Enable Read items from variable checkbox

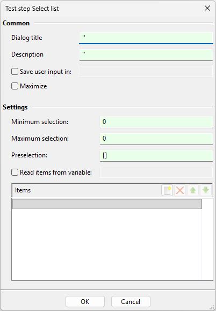[15, 172]
